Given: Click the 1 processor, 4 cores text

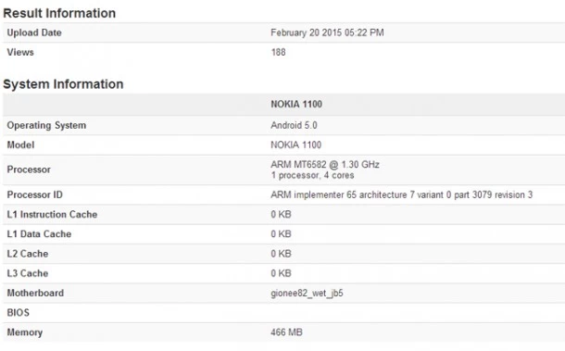Looking at the screenshot, I should (x=312, y=176).
